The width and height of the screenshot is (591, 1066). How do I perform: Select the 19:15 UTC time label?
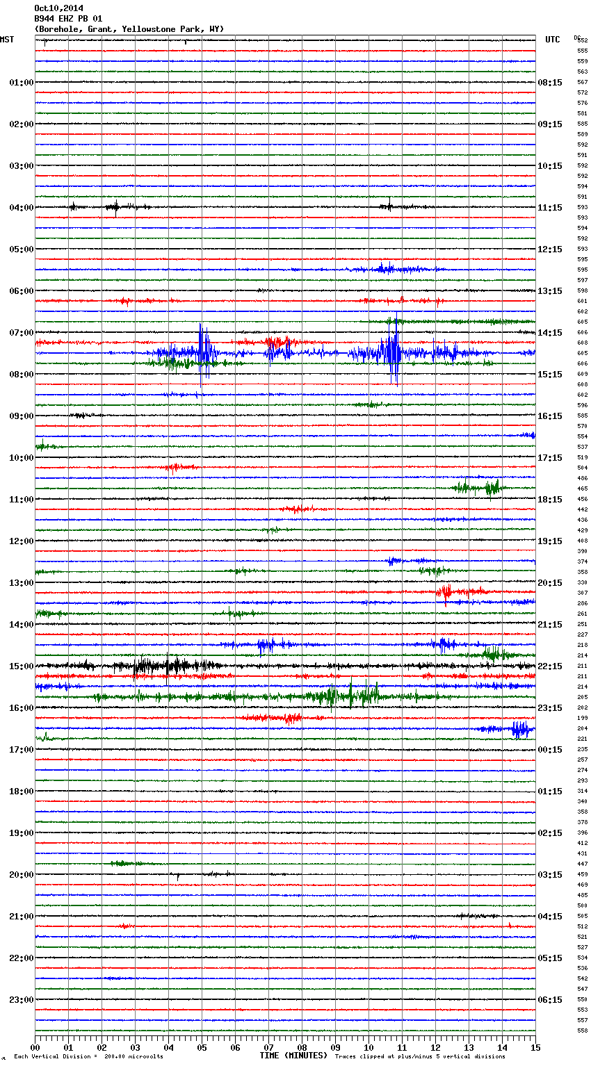click(550, 541)
